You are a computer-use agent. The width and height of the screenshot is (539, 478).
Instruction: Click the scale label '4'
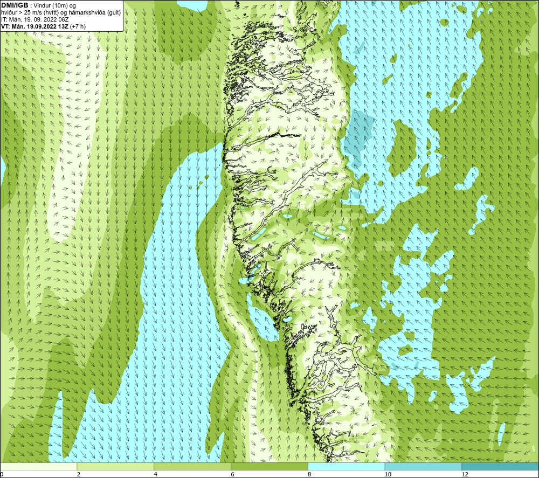[x=156, y=475]
